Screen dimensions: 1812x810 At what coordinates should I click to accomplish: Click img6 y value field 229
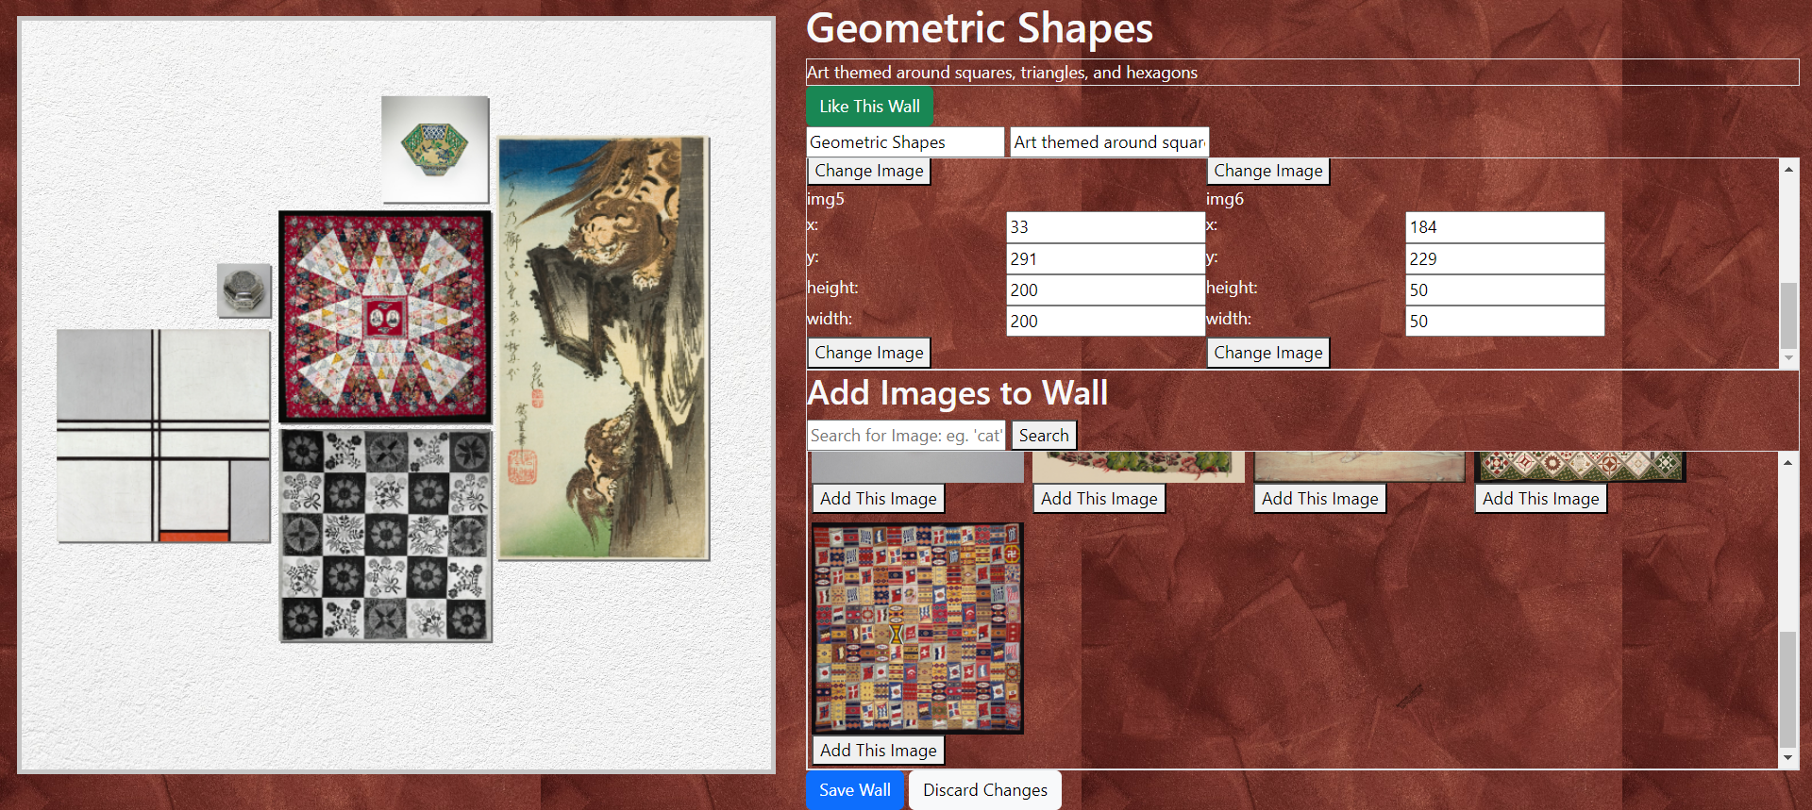coord(1505,259)
